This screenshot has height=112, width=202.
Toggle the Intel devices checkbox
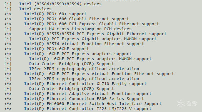coord(8,9)
